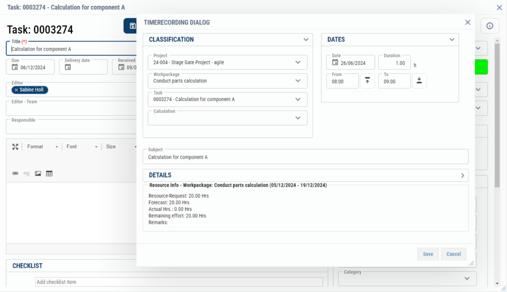Set To field to current time
Screen dimensions: 507x292
pos(419,80)
